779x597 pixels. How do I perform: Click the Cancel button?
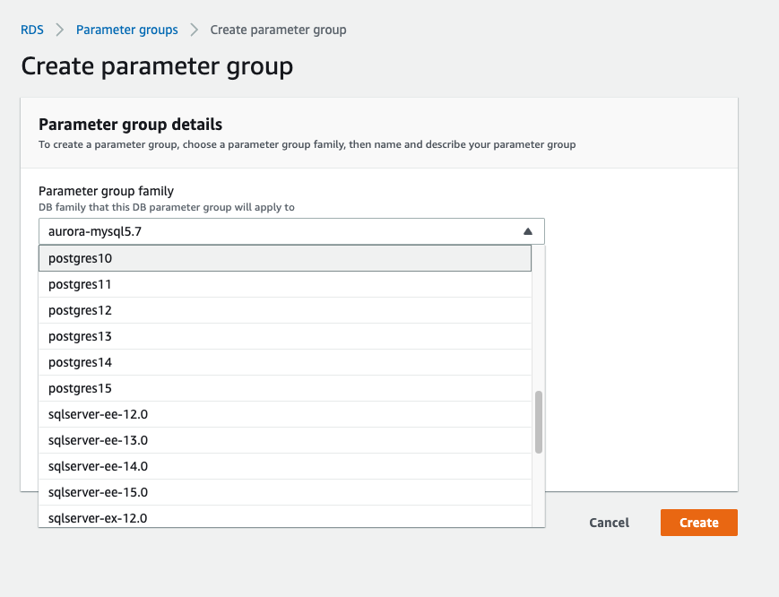tap(609, 523)
